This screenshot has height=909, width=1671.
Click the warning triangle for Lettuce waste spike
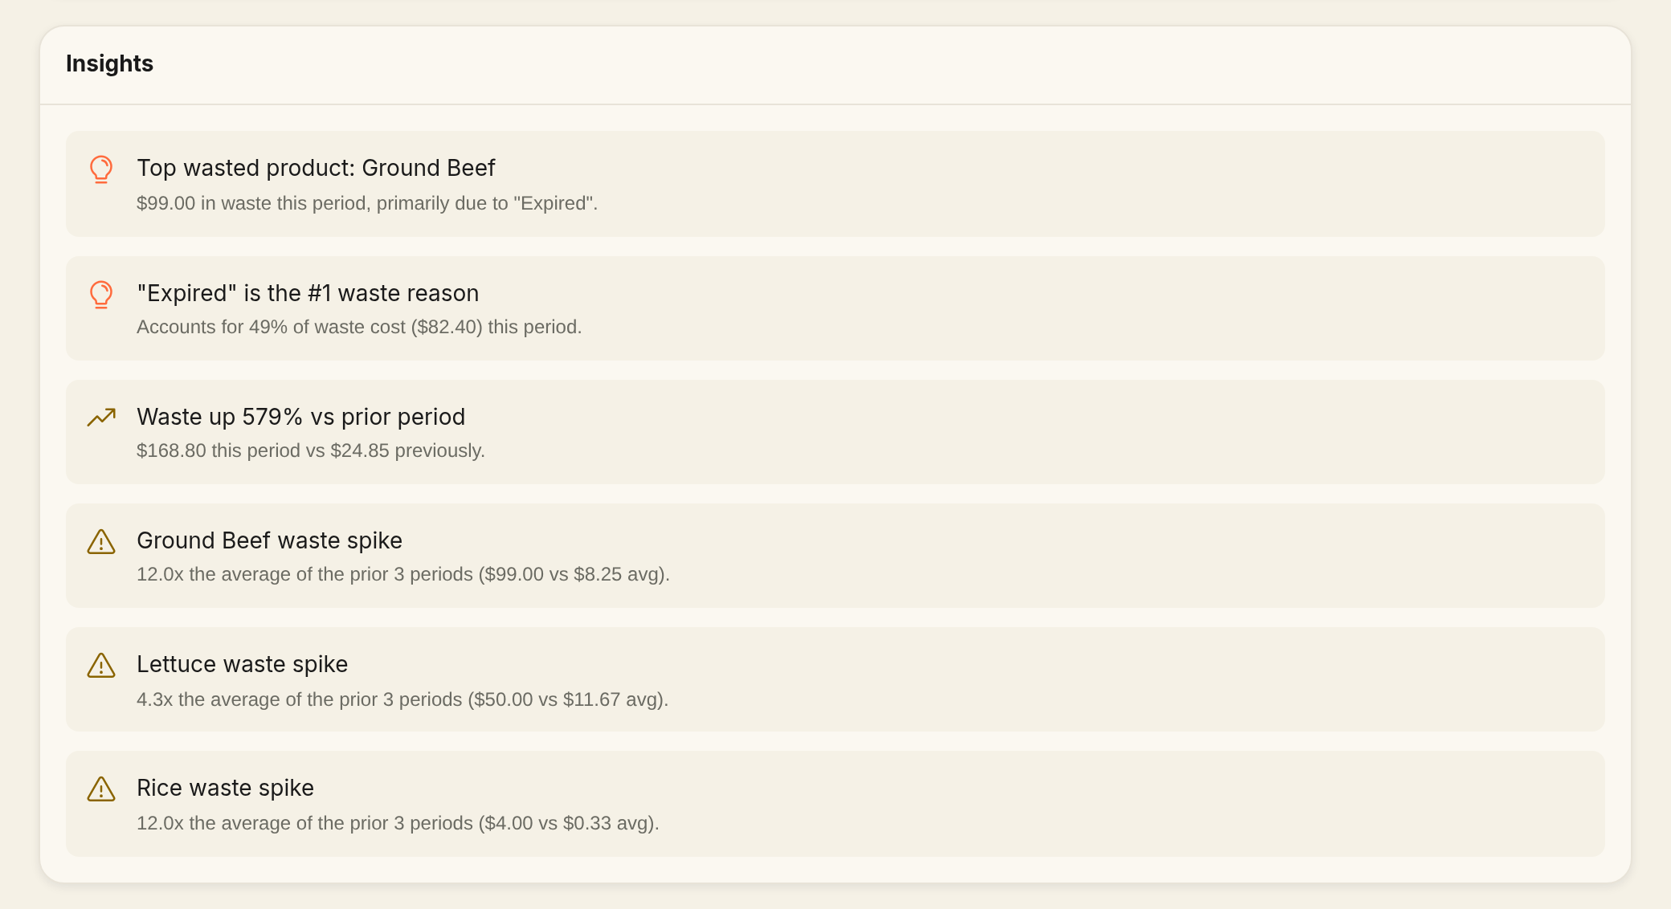click(x=101, y=666)
